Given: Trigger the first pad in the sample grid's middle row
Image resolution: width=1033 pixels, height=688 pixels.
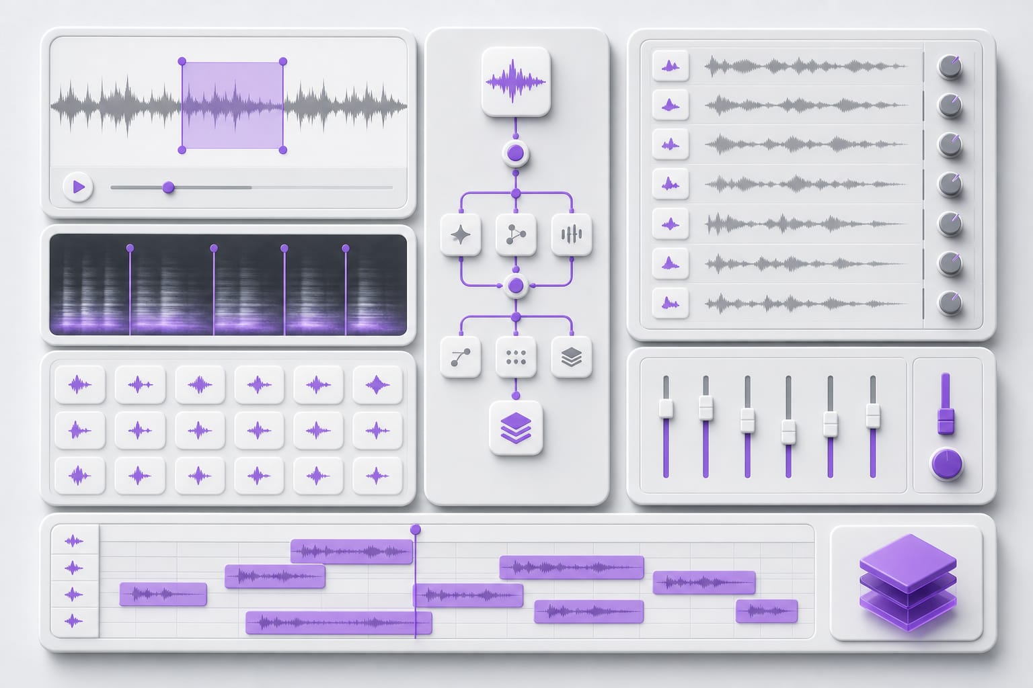Looking at the screenshot, I should (80, 431).
